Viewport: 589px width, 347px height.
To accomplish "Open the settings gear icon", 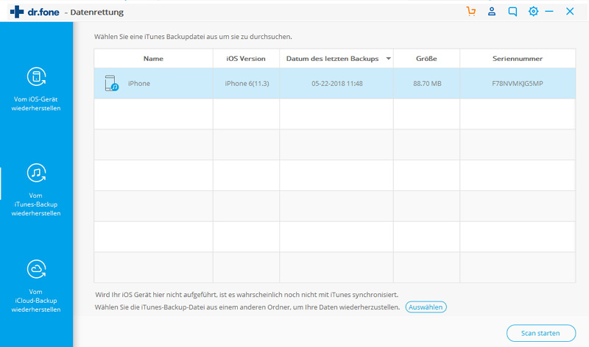I will click(533, 11).
